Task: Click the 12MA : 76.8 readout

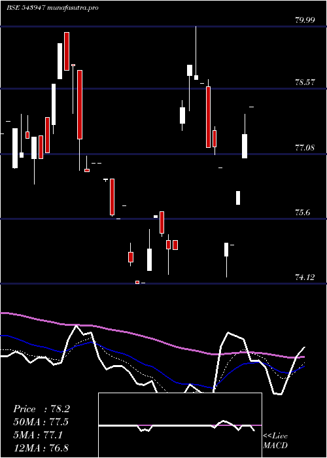Action: [x=41, y=448]
